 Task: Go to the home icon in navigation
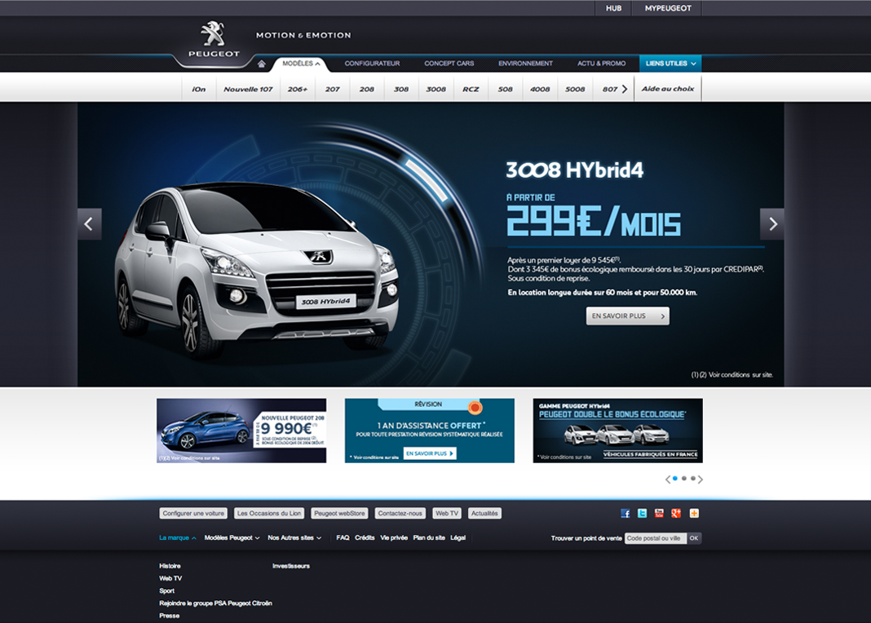point(261,64)
